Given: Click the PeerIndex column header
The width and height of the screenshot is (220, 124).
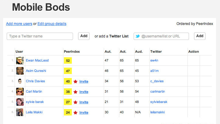Looking at the screenshot, I should (x=72, y=51).
